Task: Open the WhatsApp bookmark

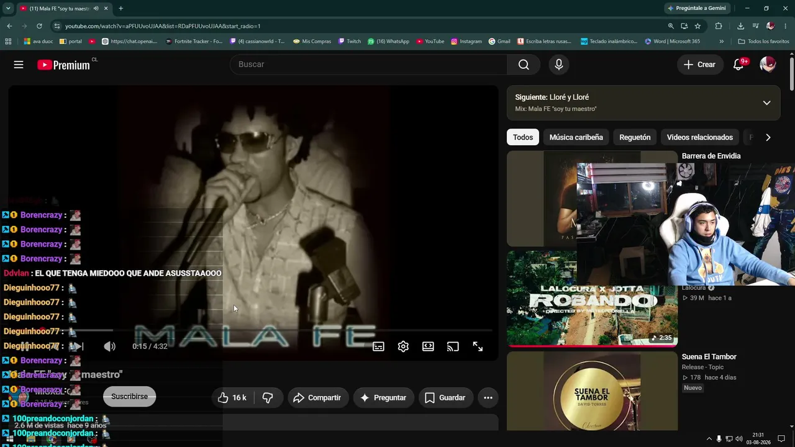Action: point(388,42)
